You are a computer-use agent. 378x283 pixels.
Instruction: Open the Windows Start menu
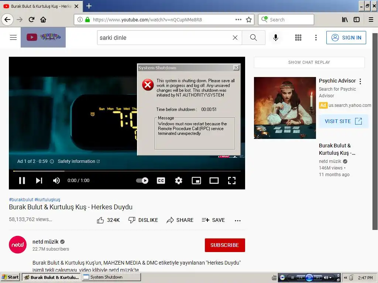[x=10, y=277]
